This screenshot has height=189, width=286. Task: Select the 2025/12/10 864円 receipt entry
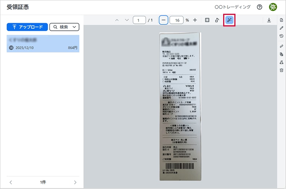click(43, 43)
